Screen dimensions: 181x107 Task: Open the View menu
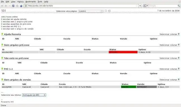click(x=13, y=2)
